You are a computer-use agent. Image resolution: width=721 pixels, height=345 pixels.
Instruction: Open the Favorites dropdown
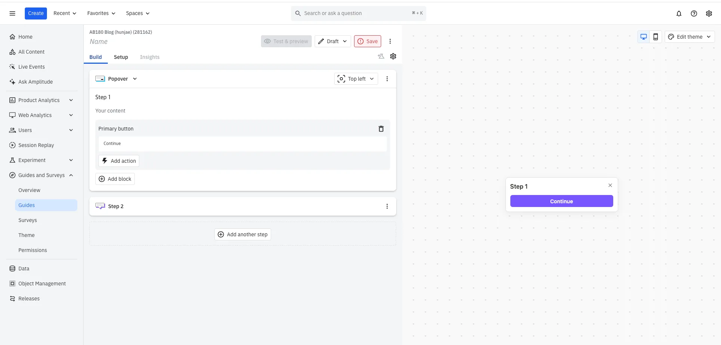tap(101, 13)
